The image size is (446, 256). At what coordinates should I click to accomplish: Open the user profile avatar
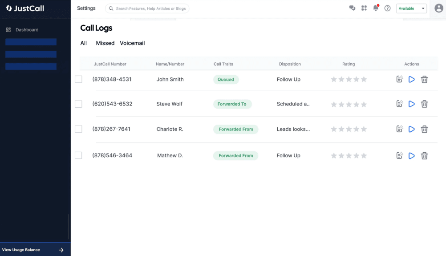click(x=439, y=8)
